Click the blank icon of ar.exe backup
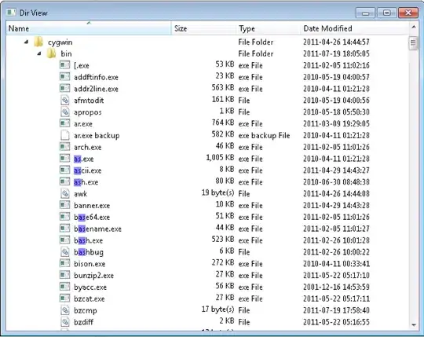Screen dimensions: 424x337 [65, 135]
